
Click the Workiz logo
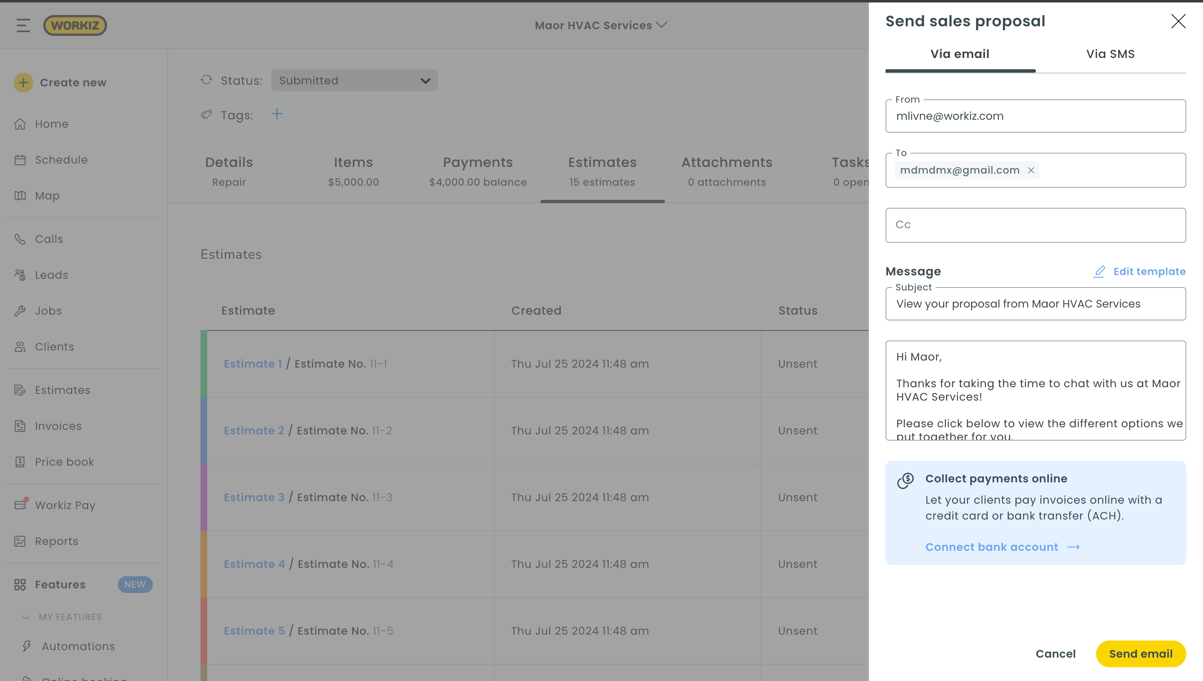pyautogui.click(x=75, y=25)
